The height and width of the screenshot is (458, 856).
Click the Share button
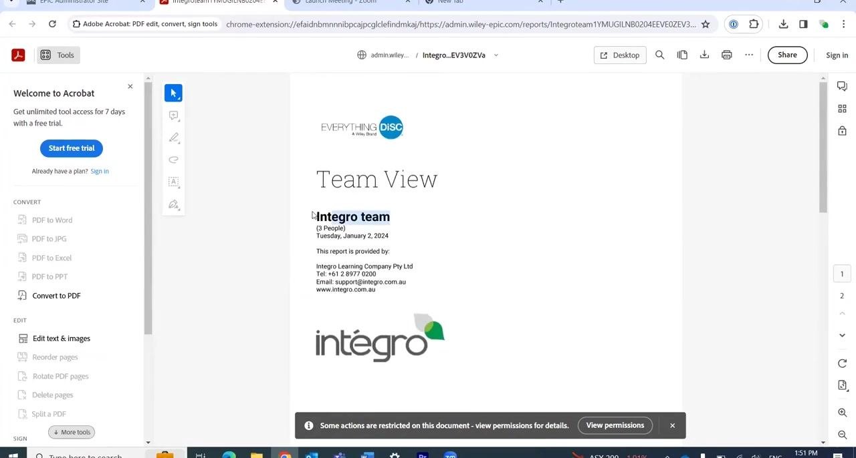pos(787,55)
